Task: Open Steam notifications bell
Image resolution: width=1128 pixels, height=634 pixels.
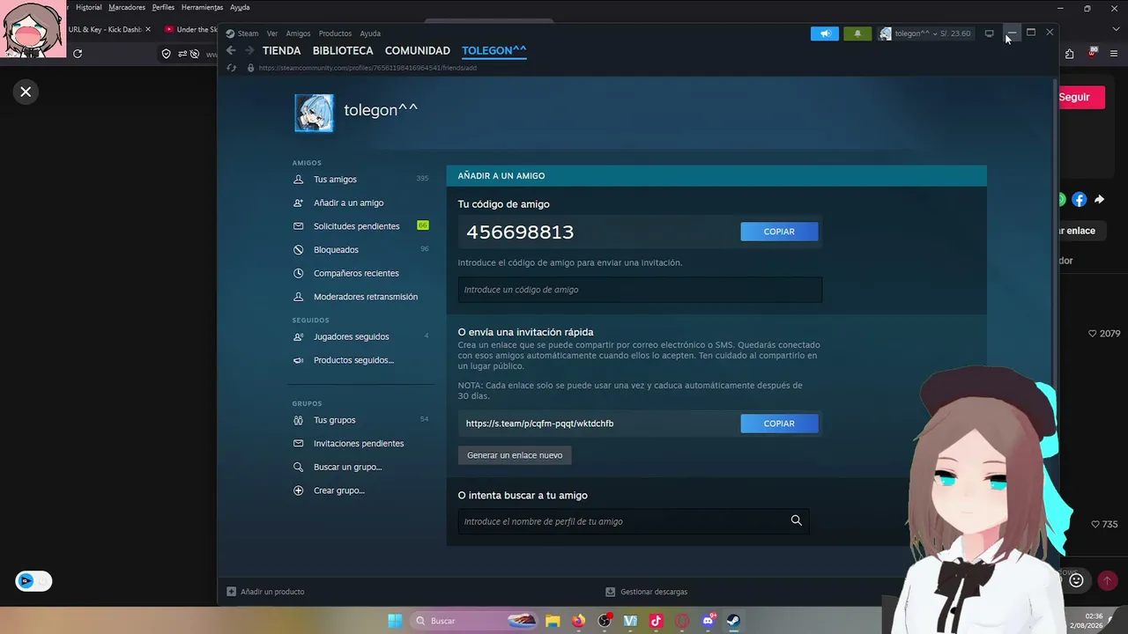Action: 857,33
